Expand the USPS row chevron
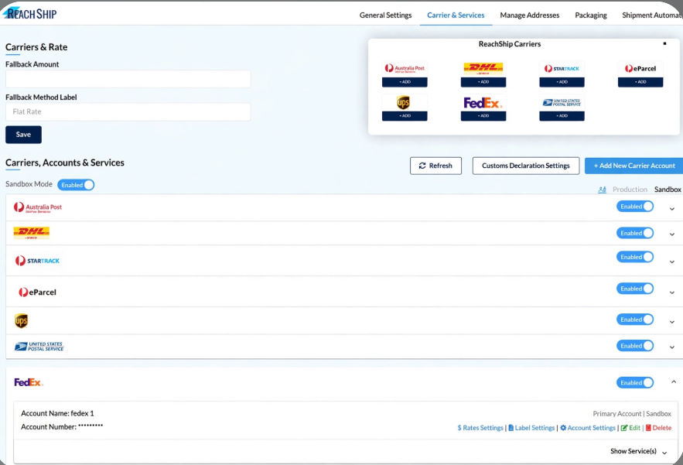The height and width of the screenshot is (465, 683). 672,347
